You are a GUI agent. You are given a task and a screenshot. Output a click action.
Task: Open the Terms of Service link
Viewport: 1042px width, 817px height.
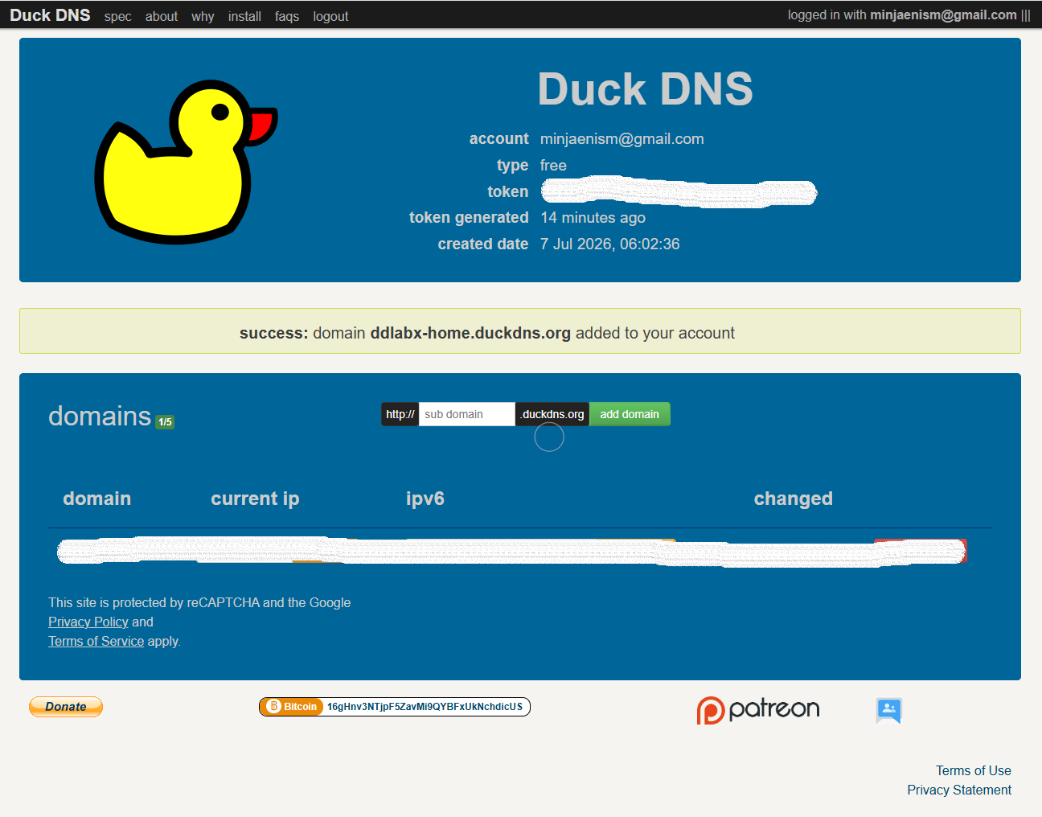tap(96, 641)
